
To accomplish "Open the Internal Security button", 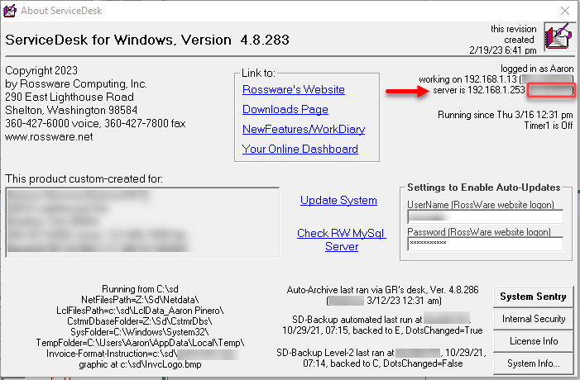I will click(x=533, y=319).
